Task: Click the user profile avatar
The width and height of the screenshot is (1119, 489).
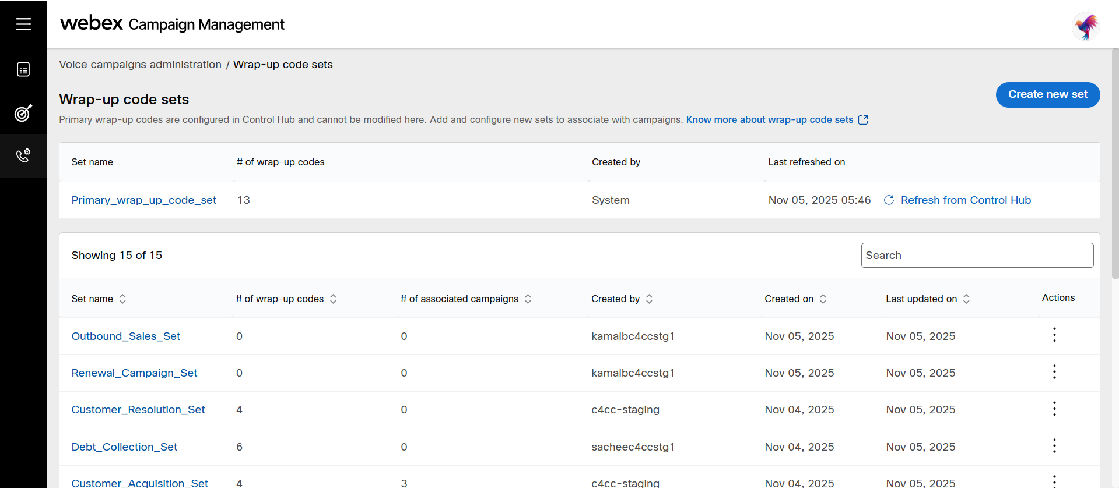Action: (x=1086, y=27)
